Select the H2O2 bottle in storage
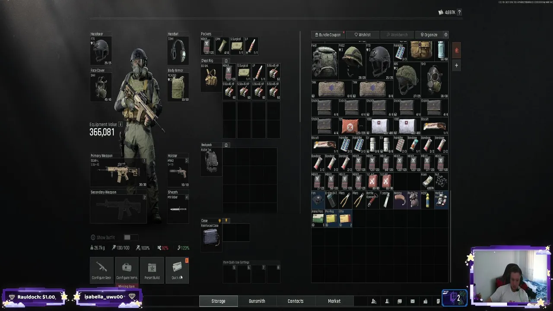 pyautogui.click(x=427, y=200)
